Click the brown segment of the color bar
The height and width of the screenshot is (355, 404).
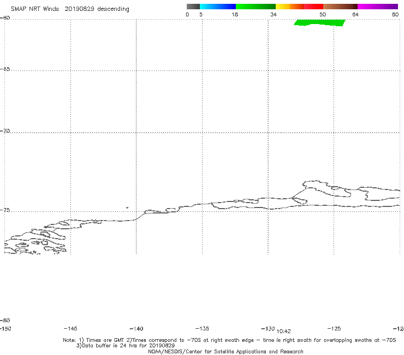[340, 7]
